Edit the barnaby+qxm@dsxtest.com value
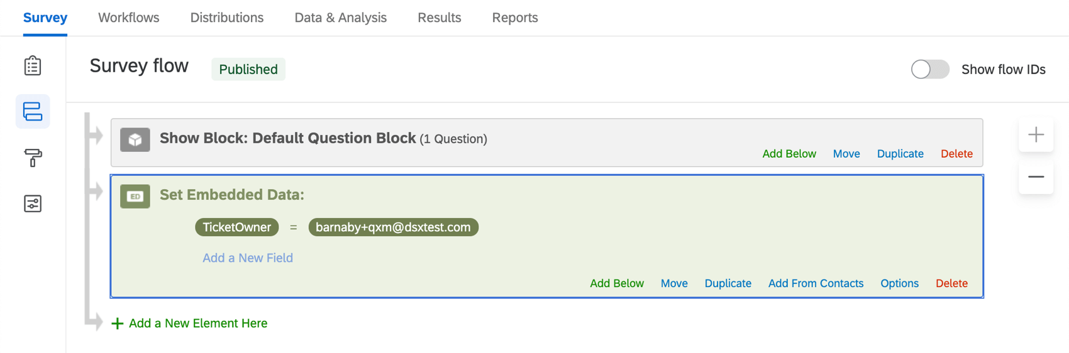Screen dimensions: 1069x353 pyautogui.click(x=393, y=227)
